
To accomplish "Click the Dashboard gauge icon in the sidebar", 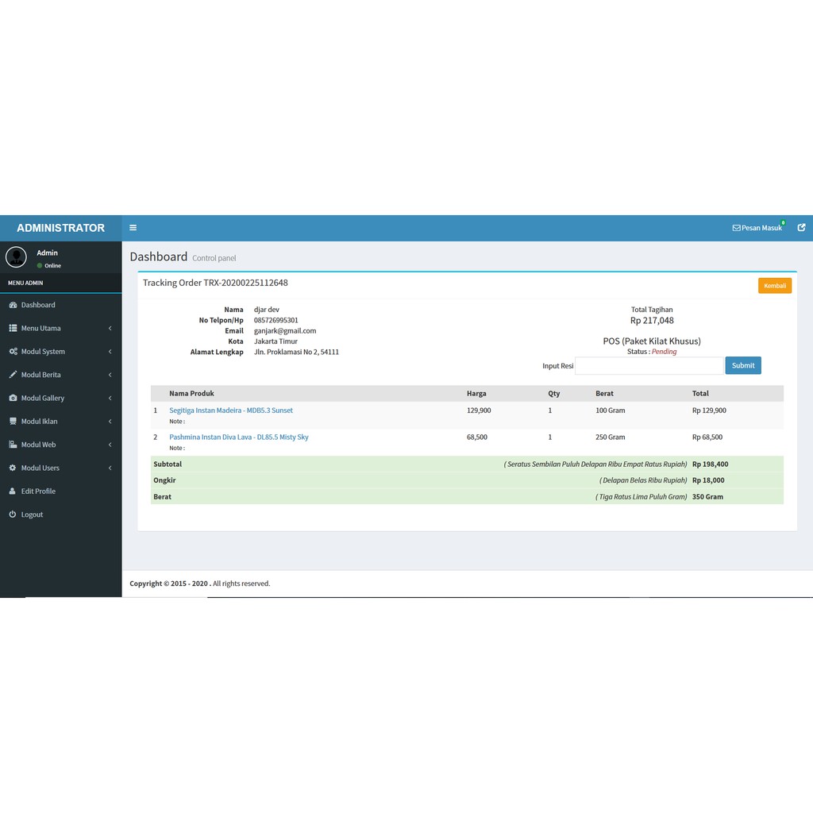I will tap(13, 305).
